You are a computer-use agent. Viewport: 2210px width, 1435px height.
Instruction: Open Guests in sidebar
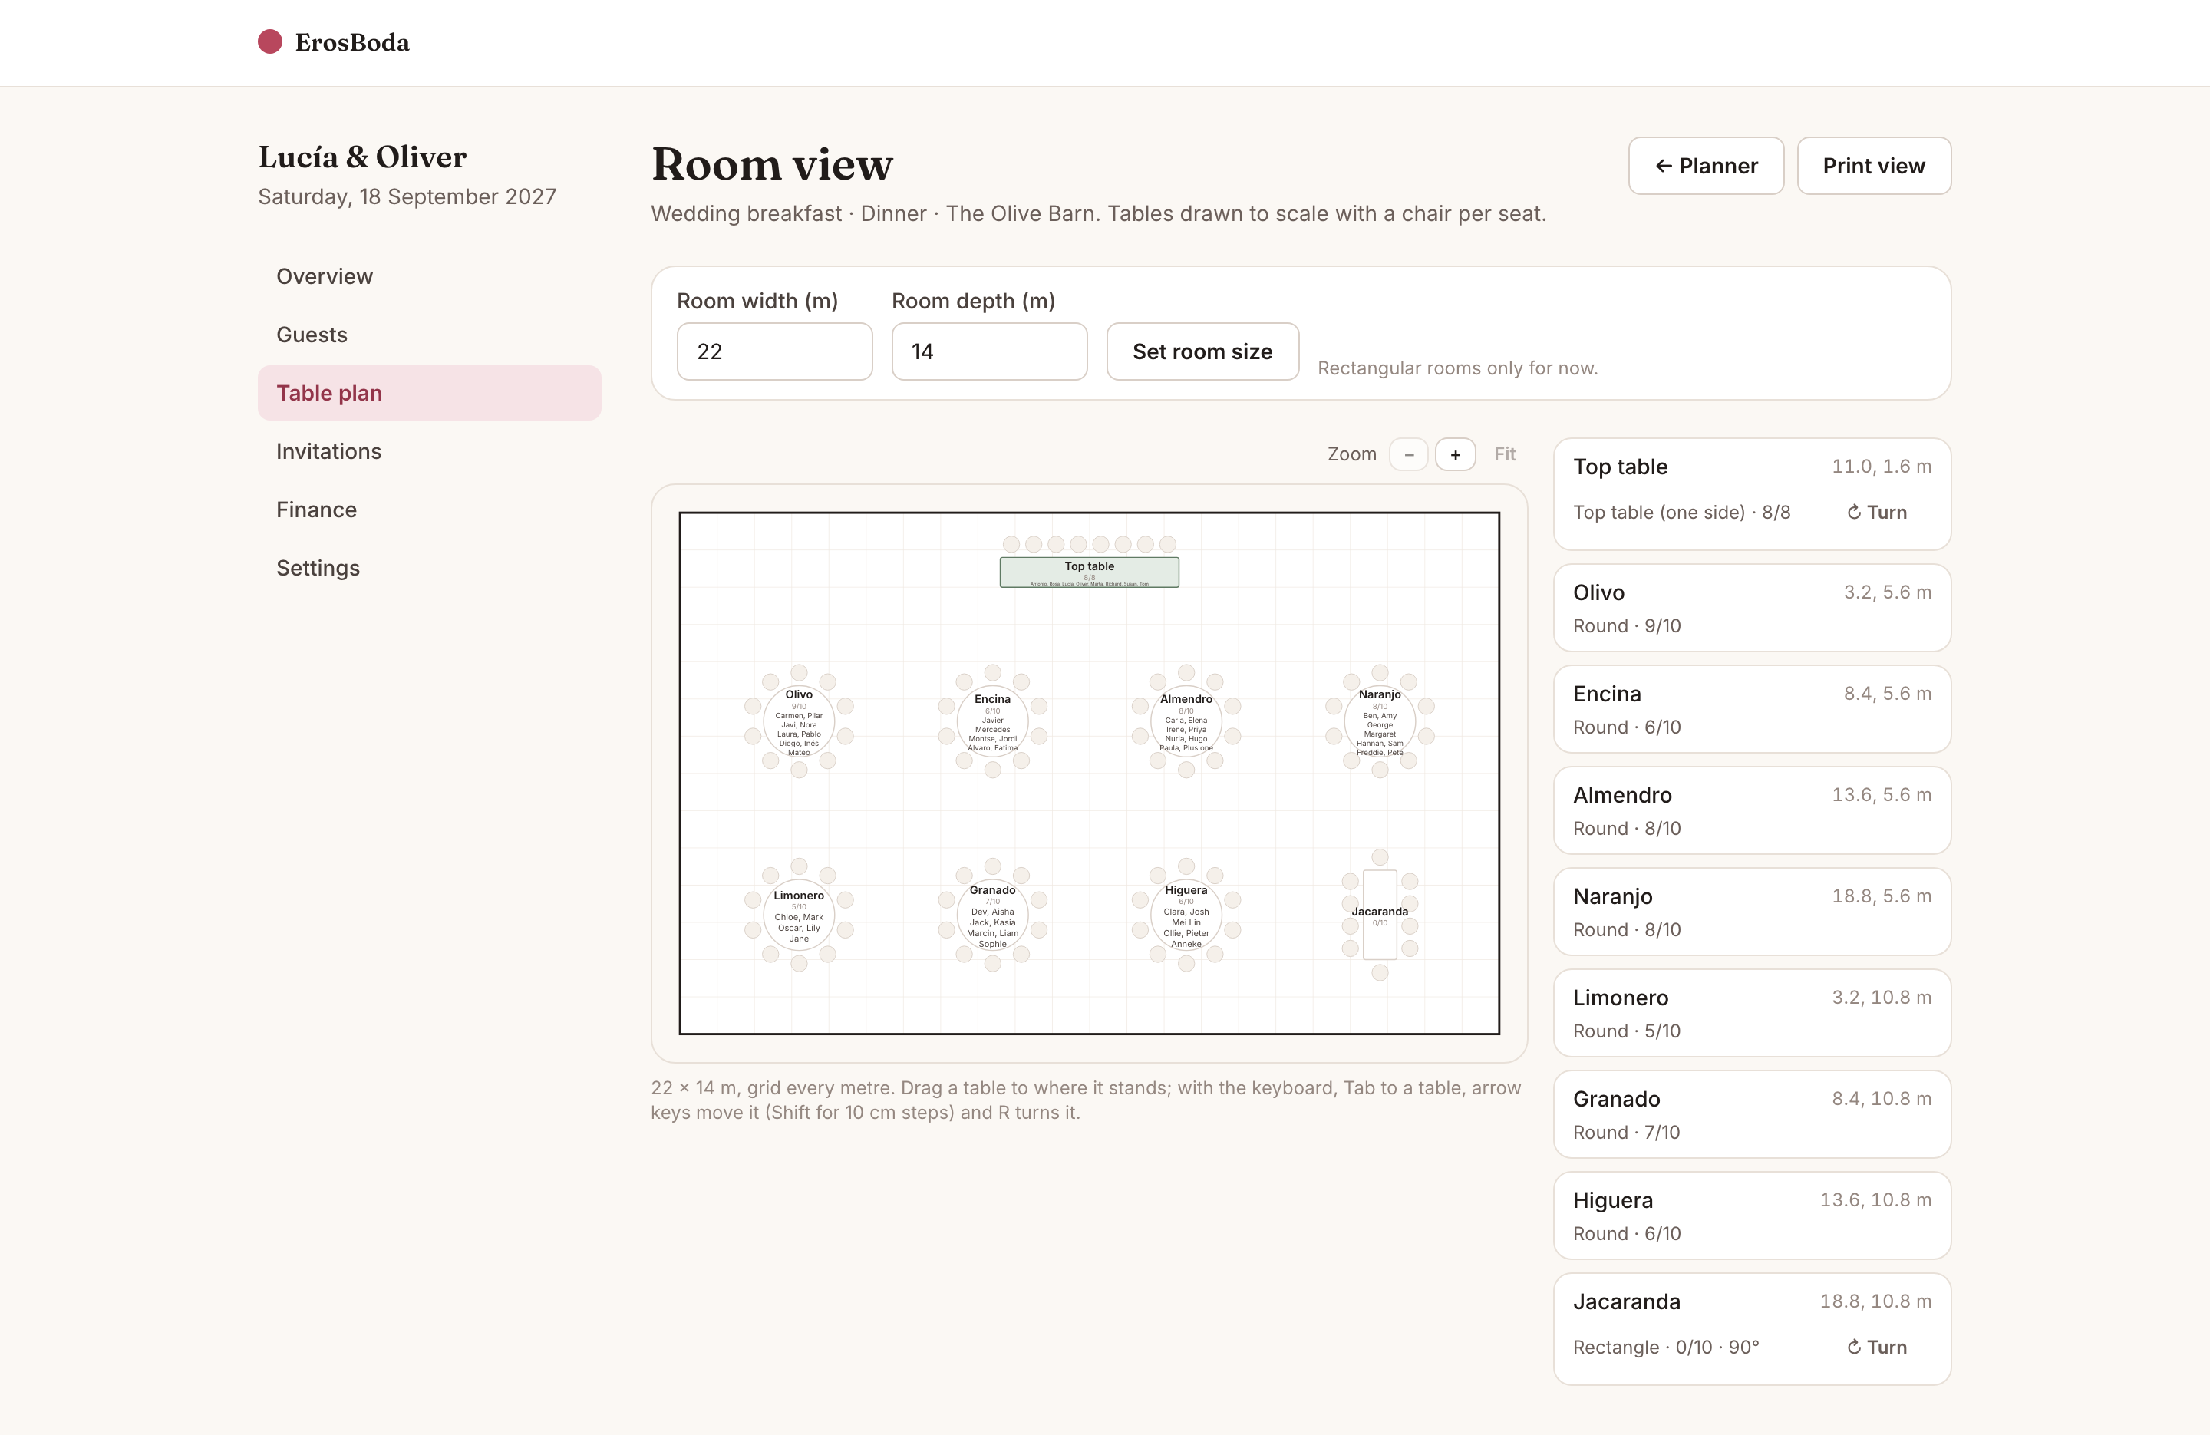(430, 335)
